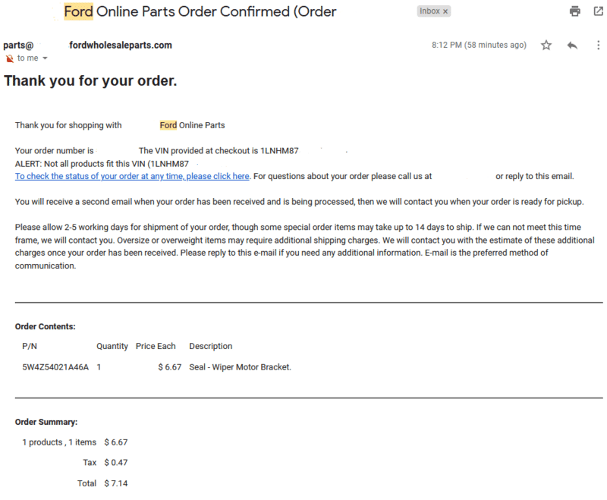Click the 8:12 PM timestamp
The image size is (607, 500).
tap(479, 45)
